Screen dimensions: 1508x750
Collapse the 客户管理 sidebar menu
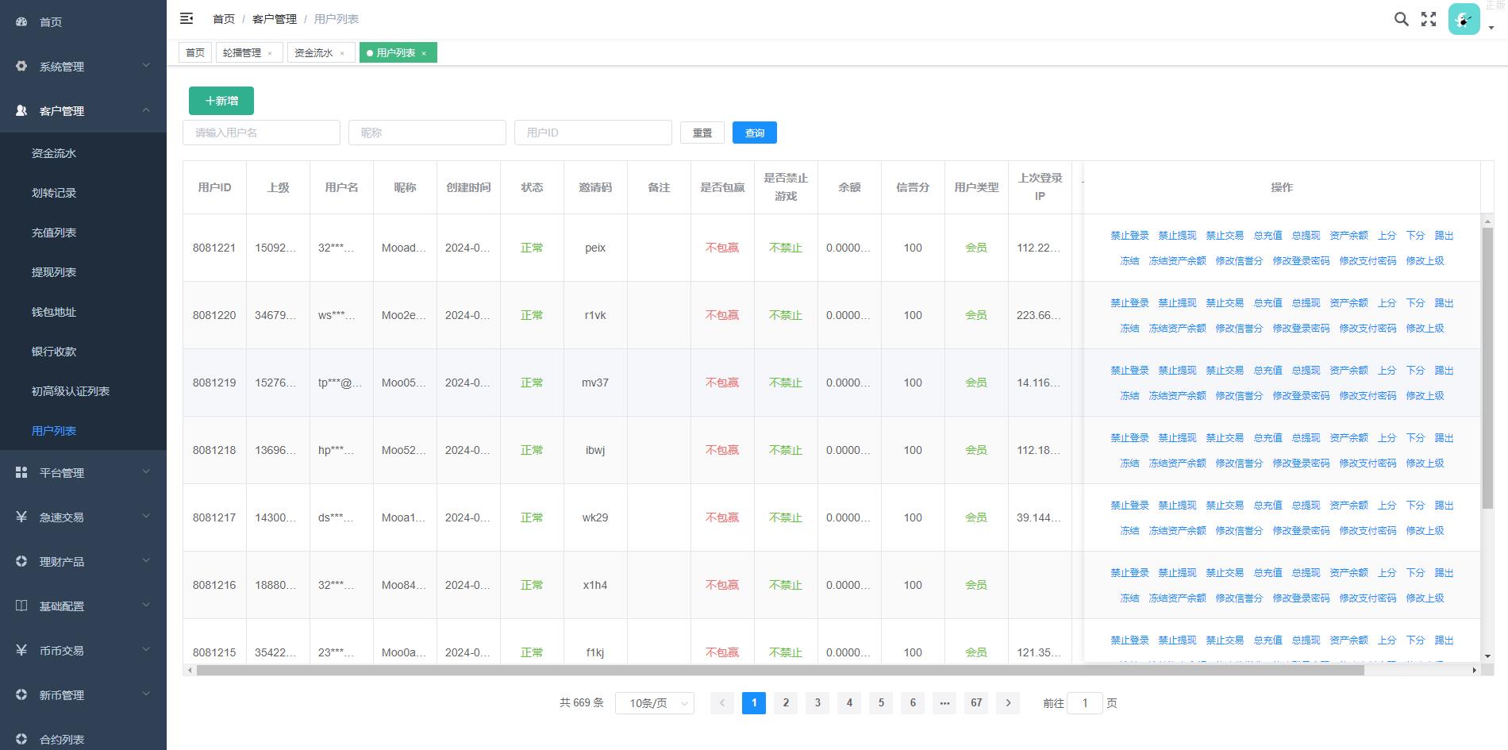point(83,111)
